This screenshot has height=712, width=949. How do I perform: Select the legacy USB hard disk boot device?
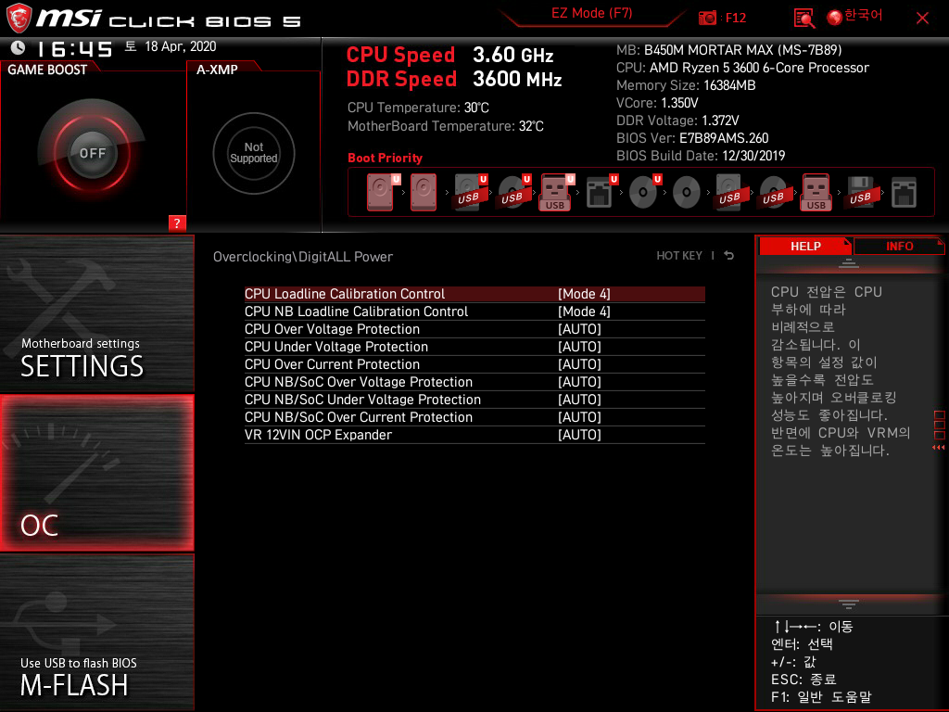[x=729, y=193]
